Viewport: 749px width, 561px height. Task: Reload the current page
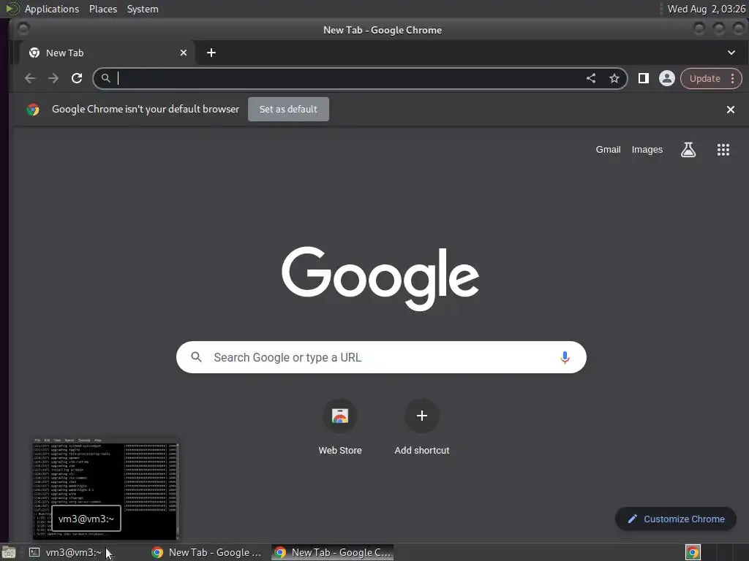click(x=76, y=78)
